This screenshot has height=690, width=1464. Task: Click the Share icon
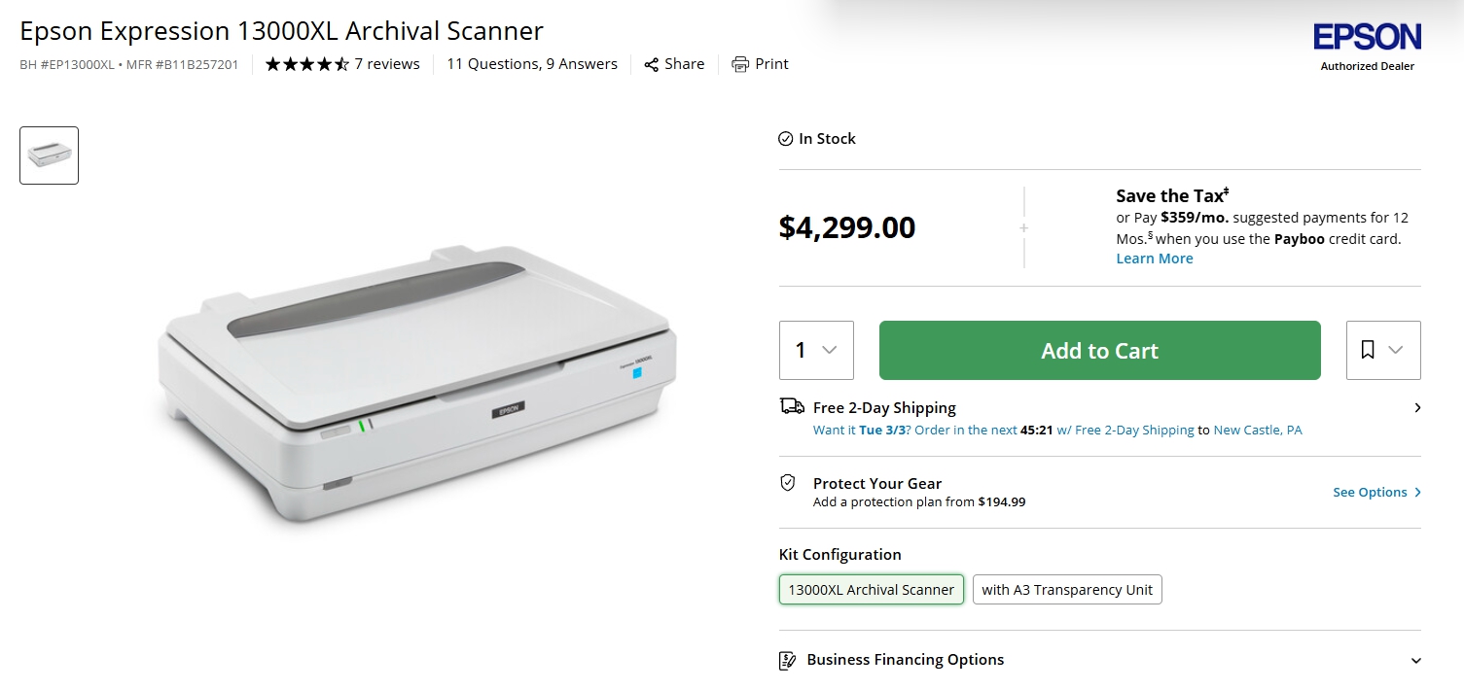[x=652, y=65]
